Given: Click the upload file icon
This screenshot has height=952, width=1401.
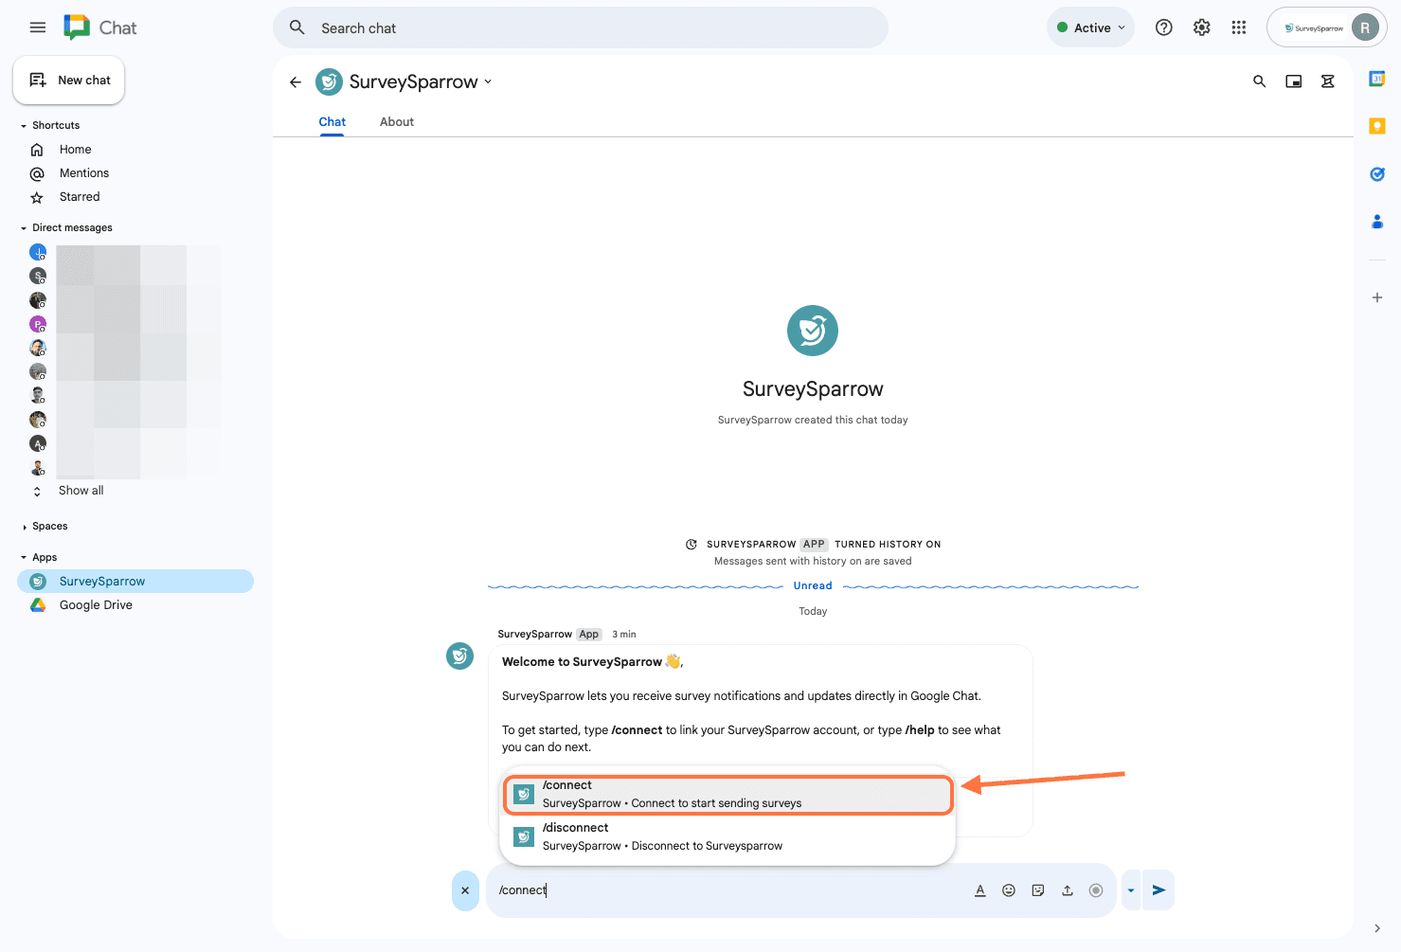Looking at the screenshot, I should 1068,890.
